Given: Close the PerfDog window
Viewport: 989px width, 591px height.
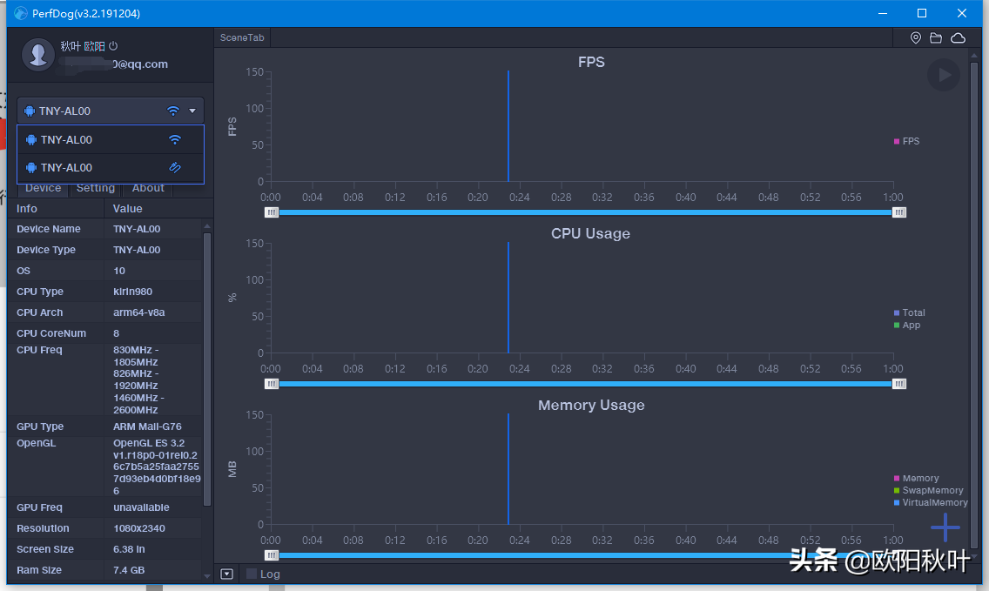Looking at the screenshot, I should point(961,13).
